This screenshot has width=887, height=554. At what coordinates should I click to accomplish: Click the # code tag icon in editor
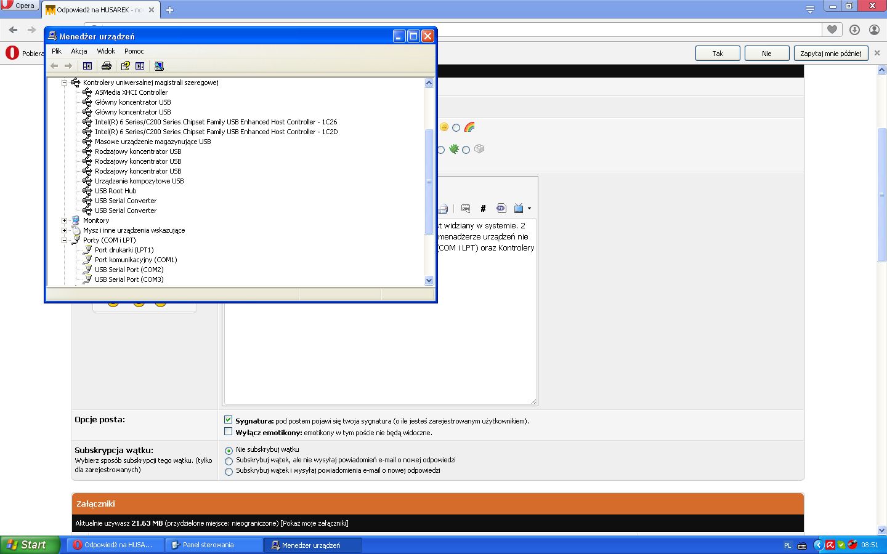tap(483, 208)
